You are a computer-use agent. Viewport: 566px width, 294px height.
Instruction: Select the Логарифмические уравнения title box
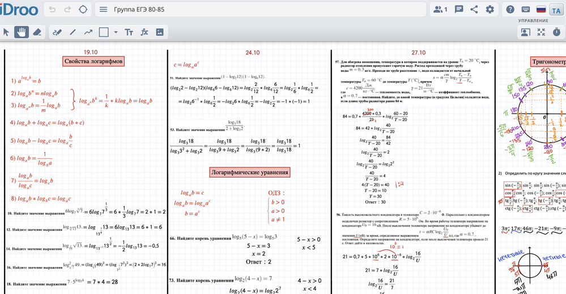pos(250,172)
